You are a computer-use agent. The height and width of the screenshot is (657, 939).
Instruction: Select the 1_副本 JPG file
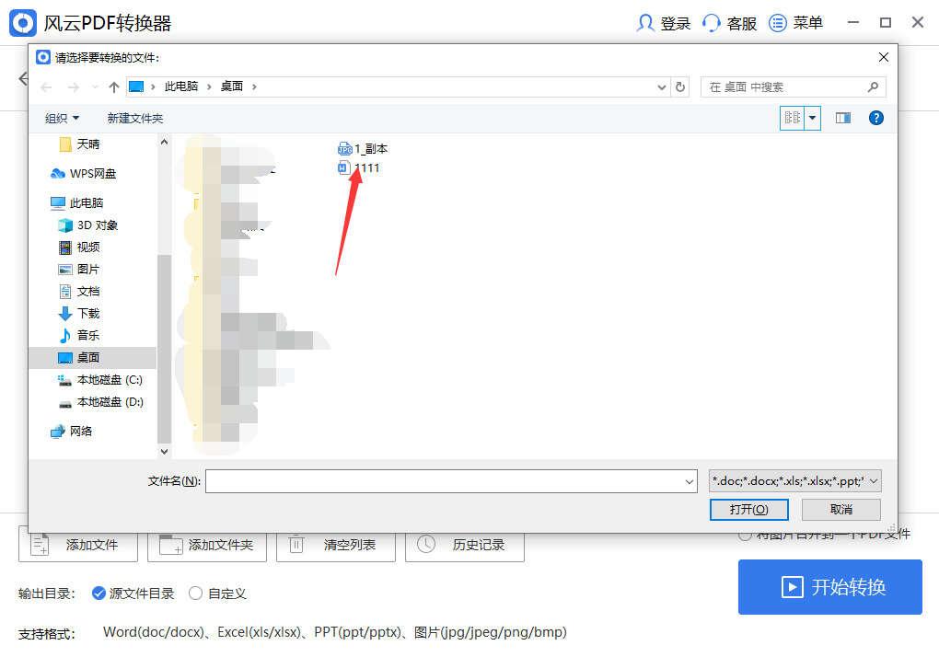[x=363, y=149]
